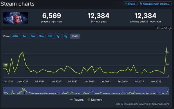Click the compare icon in Compare button

[141, 4]
